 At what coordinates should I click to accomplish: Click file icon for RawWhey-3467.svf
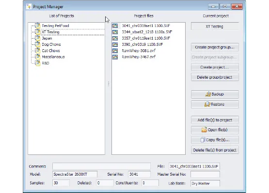(115, 57)
